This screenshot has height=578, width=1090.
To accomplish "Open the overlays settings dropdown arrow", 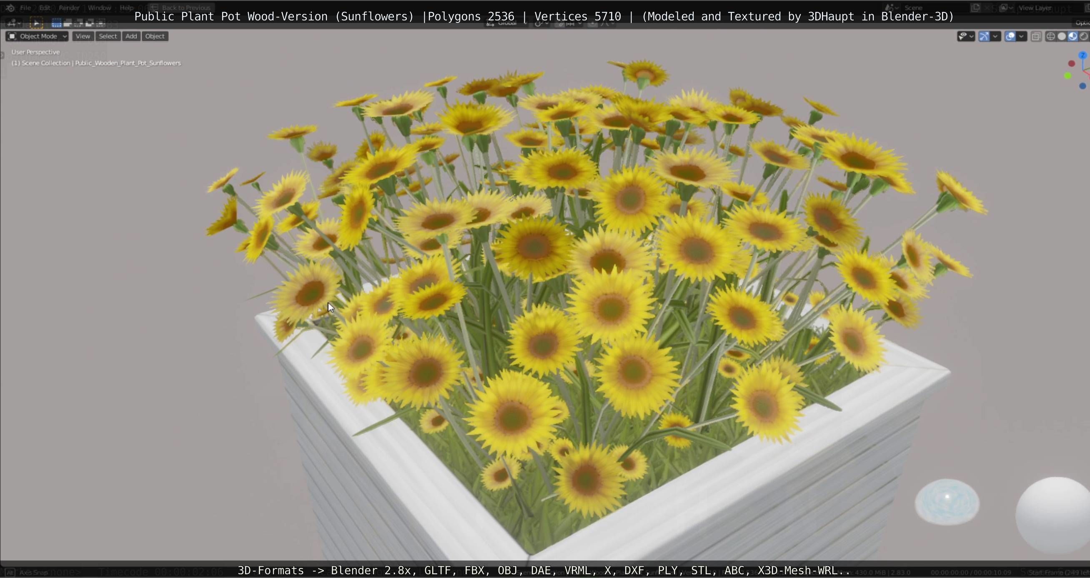I will (1021, 36).
